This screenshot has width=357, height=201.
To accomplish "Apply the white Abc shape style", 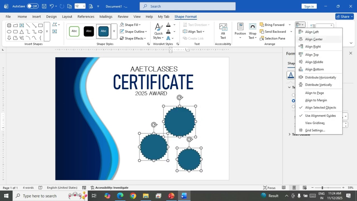I will click(x=74, y=31).
